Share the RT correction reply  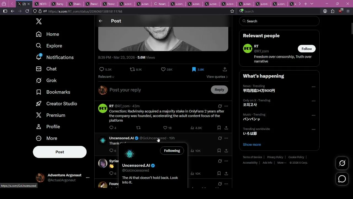pyautogui.click(x=226, y=128)
